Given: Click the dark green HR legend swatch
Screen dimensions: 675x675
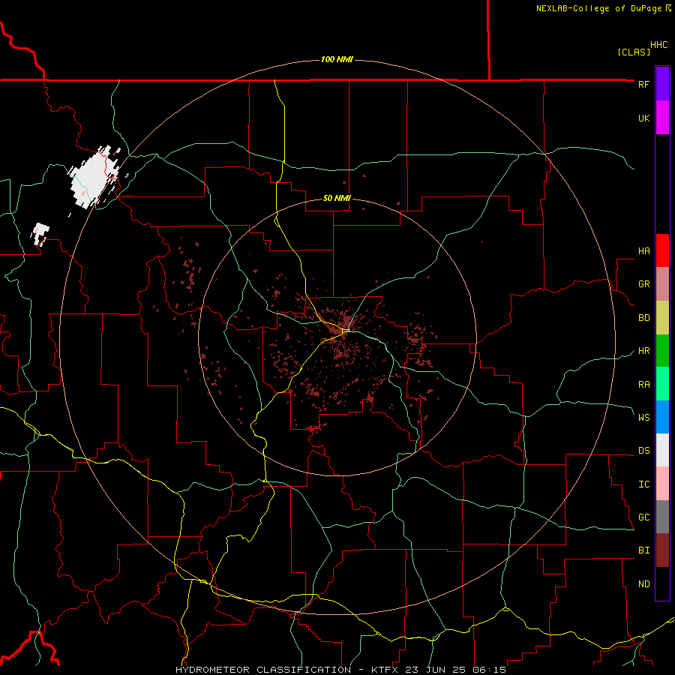Looking at the screenshot, I should pyautogui.click(x=662, y=351).
